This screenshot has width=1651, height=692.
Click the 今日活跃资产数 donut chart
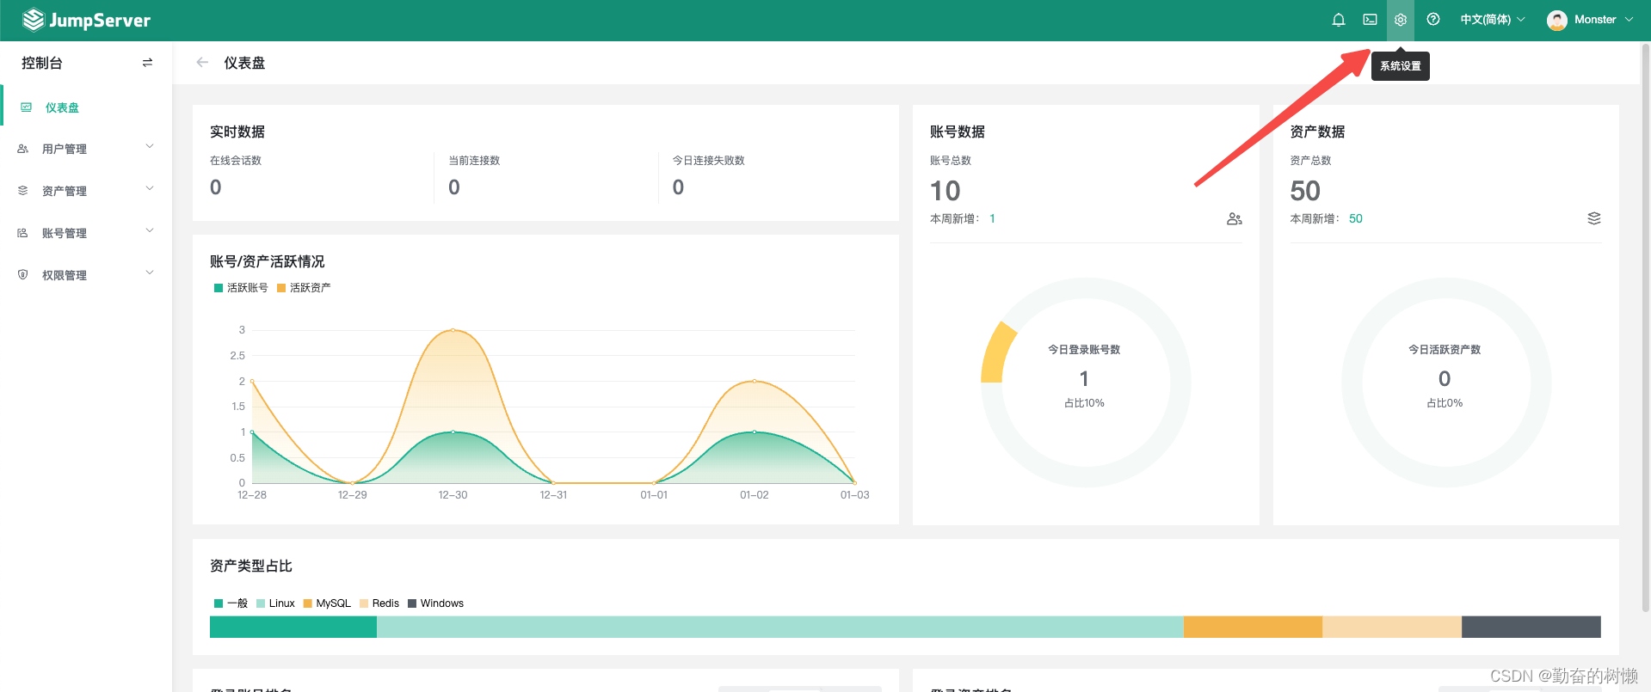(1446, 383)
